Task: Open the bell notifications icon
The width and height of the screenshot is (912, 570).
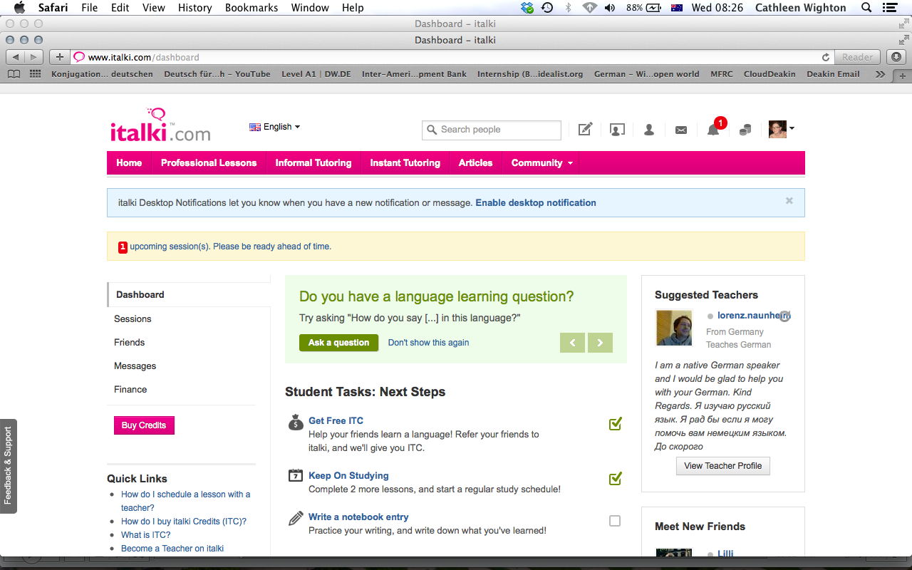Action: (713, 130)
